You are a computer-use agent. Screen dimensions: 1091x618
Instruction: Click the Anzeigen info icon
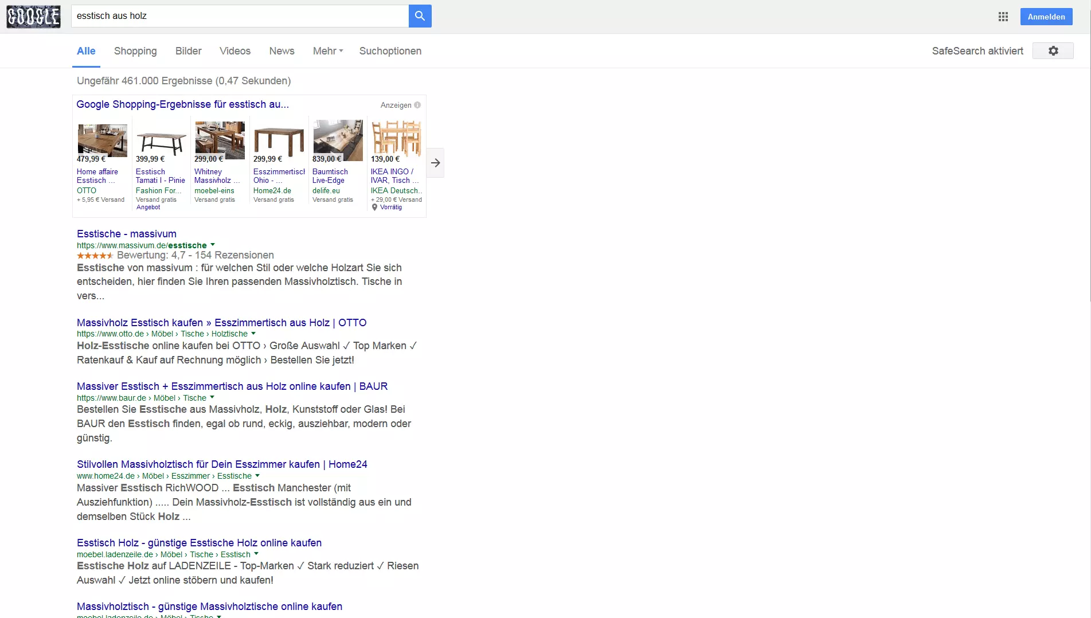[x=417, y=105]
